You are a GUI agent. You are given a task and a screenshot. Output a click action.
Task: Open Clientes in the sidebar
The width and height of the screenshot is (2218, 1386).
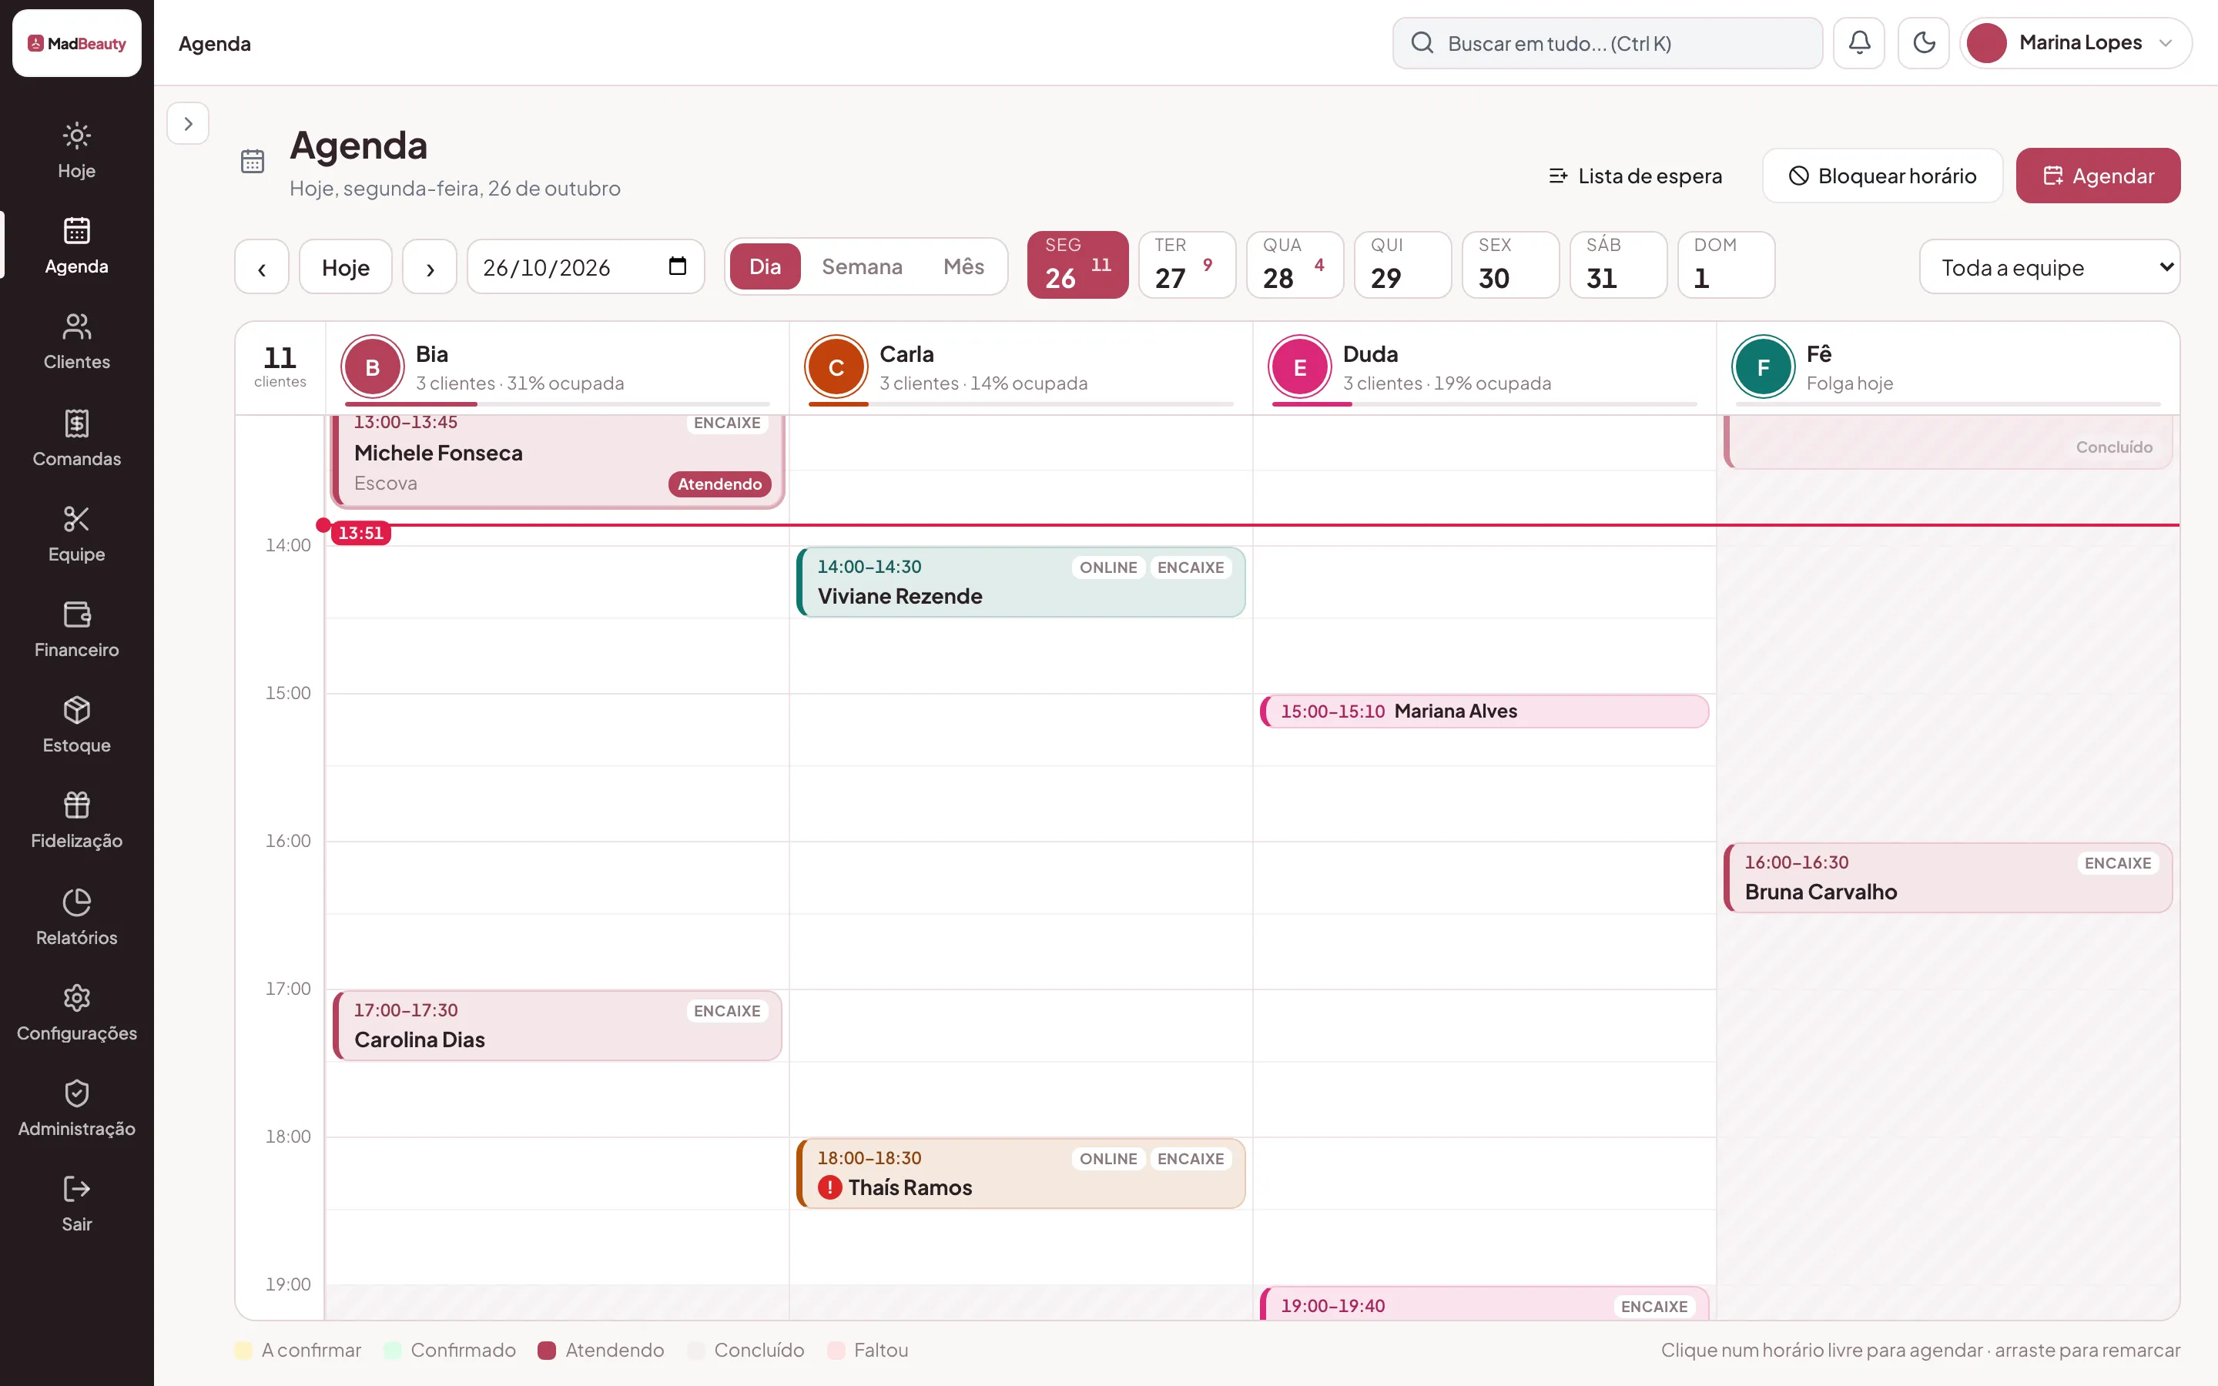coord(77,342)
